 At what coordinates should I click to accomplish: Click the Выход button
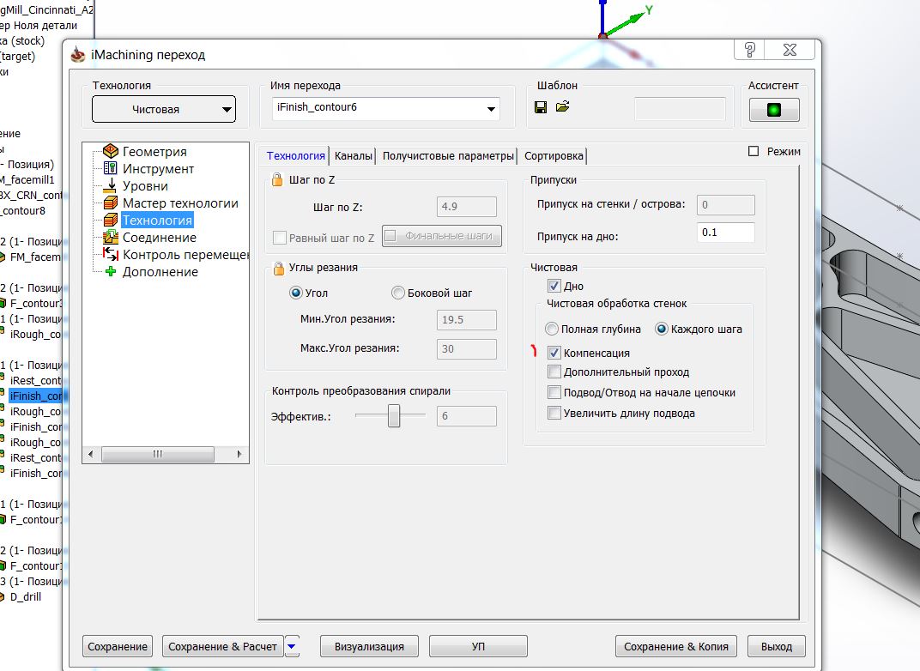click(x=776, y=646)
